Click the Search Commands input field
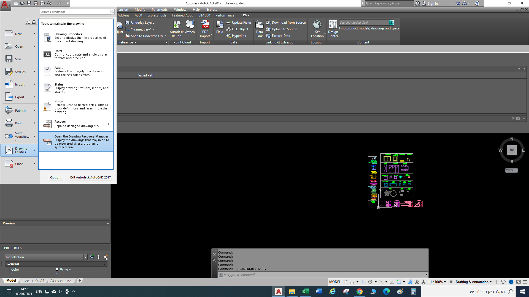 tap(75, 12)
